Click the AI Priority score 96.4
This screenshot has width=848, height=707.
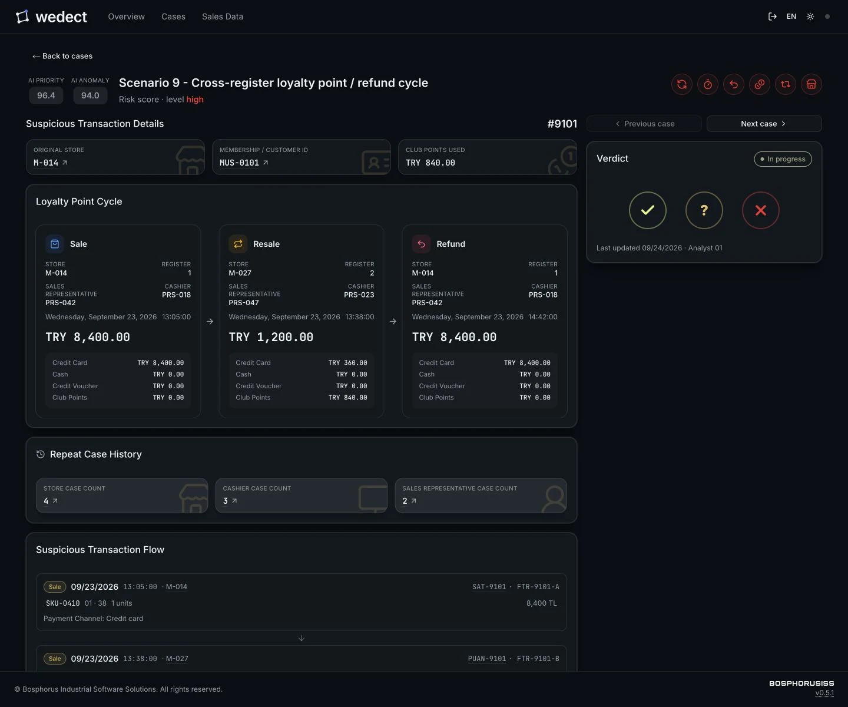[x=46, y=95]
